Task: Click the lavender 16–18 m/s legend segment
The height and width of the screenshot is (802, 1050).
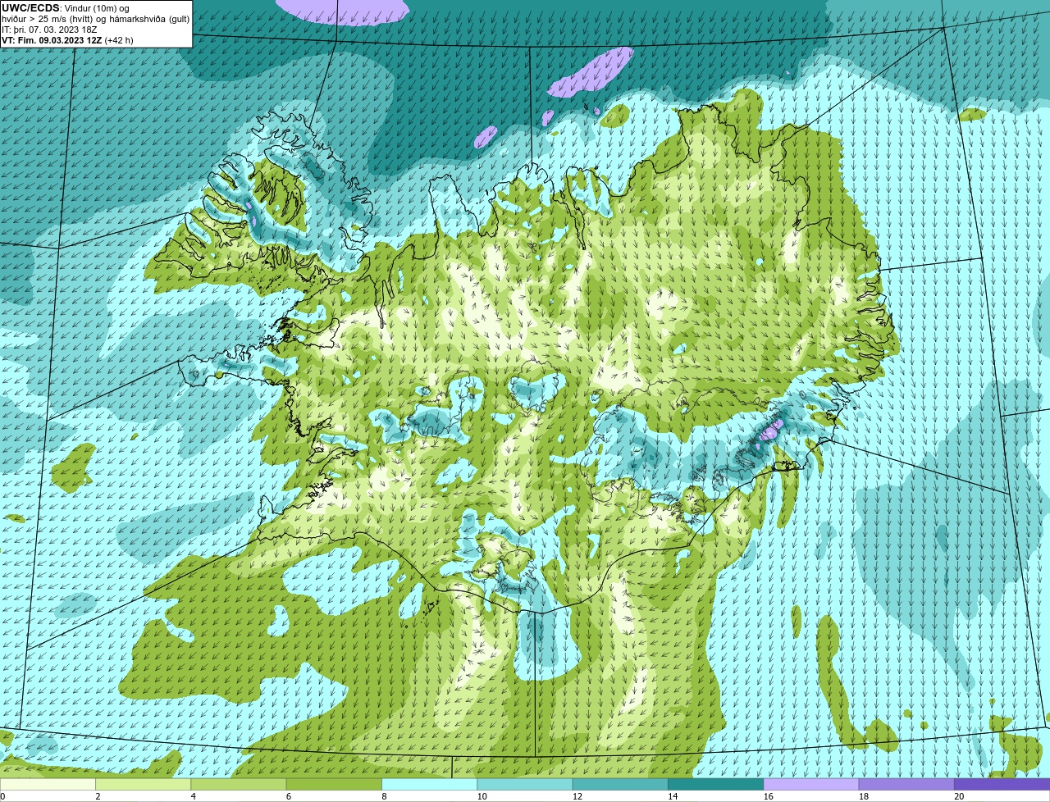Action: pos(811,784)
